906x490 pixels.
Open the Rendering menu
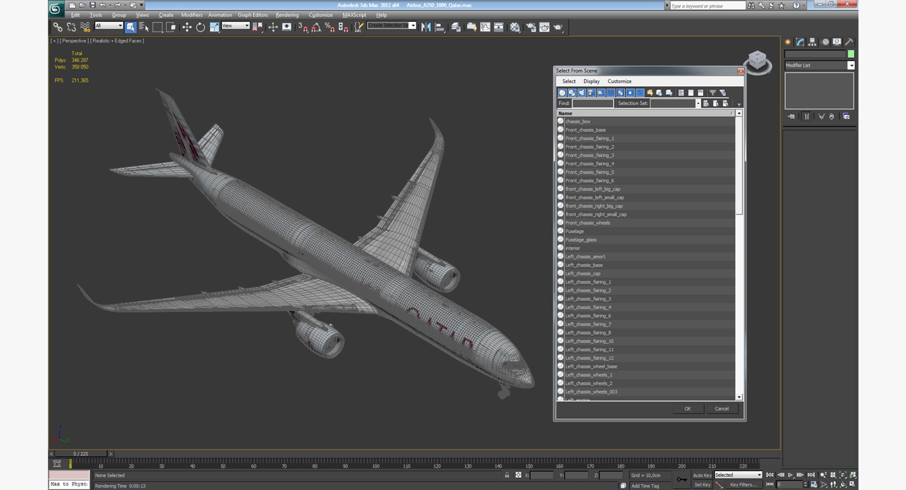(x=287, y=15)
